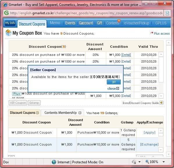The width and height of the screenshot is (174, 168).
Task: Click Gstamp list scrollbar down arrow
Action: point(161,150)
